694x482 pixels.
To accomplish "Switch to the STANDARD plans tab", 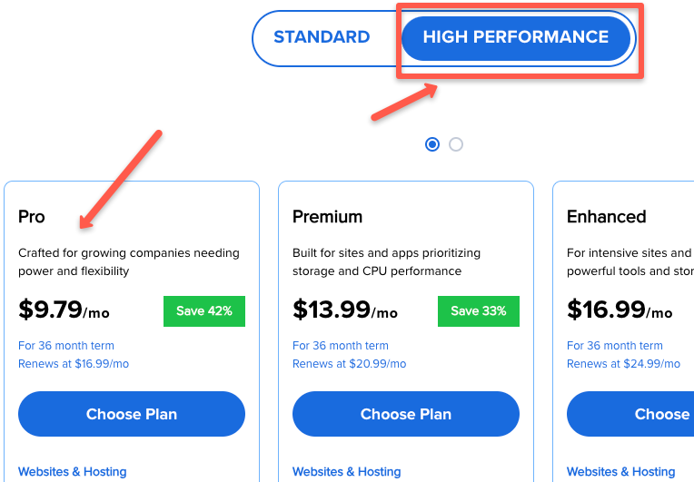I will pos(322,37).
